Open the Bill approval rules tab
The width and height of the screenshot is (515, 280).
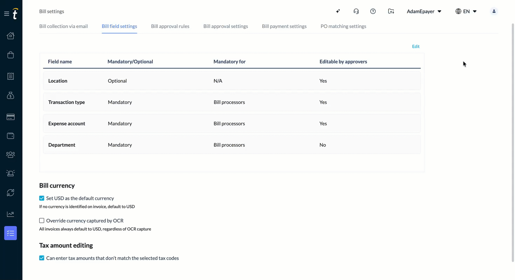170,26
